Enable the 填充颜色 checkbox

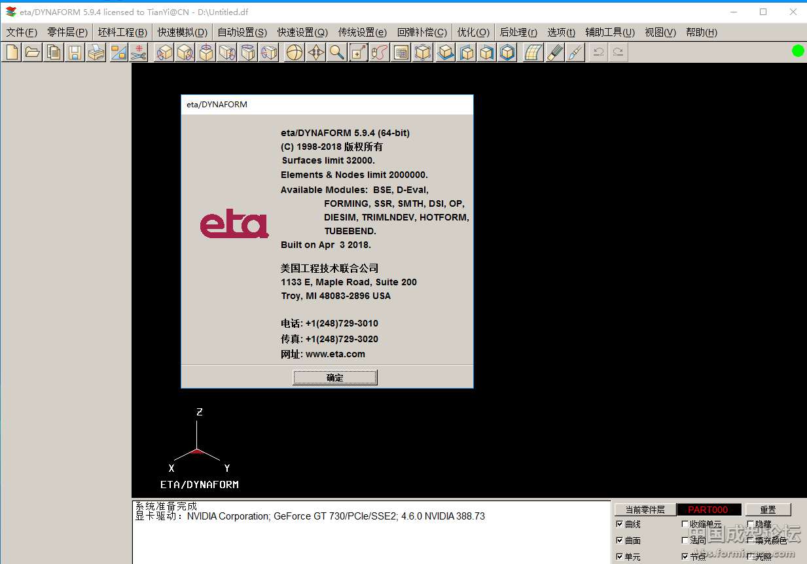[x=751, y=540]
